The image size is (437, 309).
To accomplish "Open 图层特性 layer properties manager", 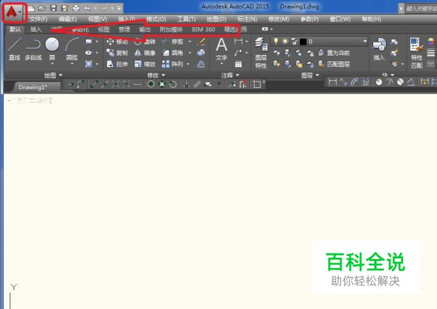I will coord(261,53).
